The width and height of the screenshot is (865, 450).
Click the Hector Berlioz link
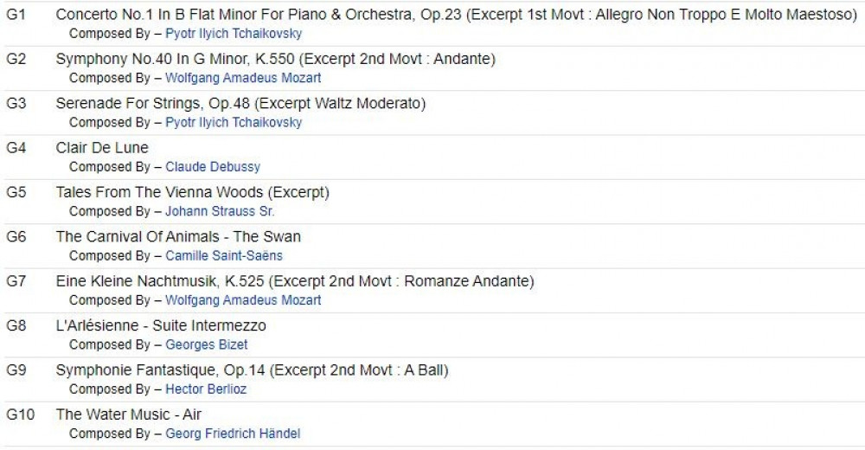pyautogui.click(x=206, y=389)
